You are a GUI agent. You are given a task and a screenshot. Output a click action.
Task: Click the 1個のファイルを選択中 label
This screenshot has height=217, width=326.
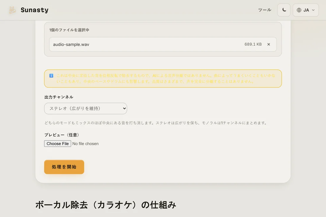(x=69, y=30)
